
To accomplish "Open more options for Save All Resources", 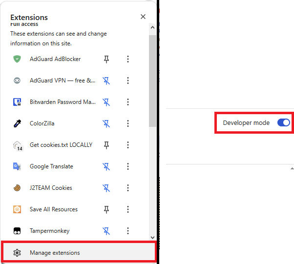I will (x=128, y=209).
